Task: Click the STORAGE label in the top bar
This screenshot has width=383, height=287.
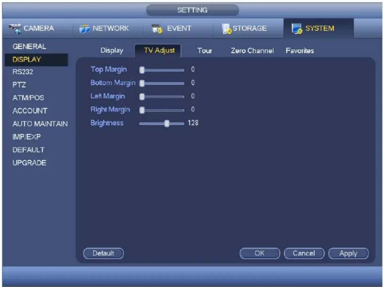Action: (x=249, y=28)
